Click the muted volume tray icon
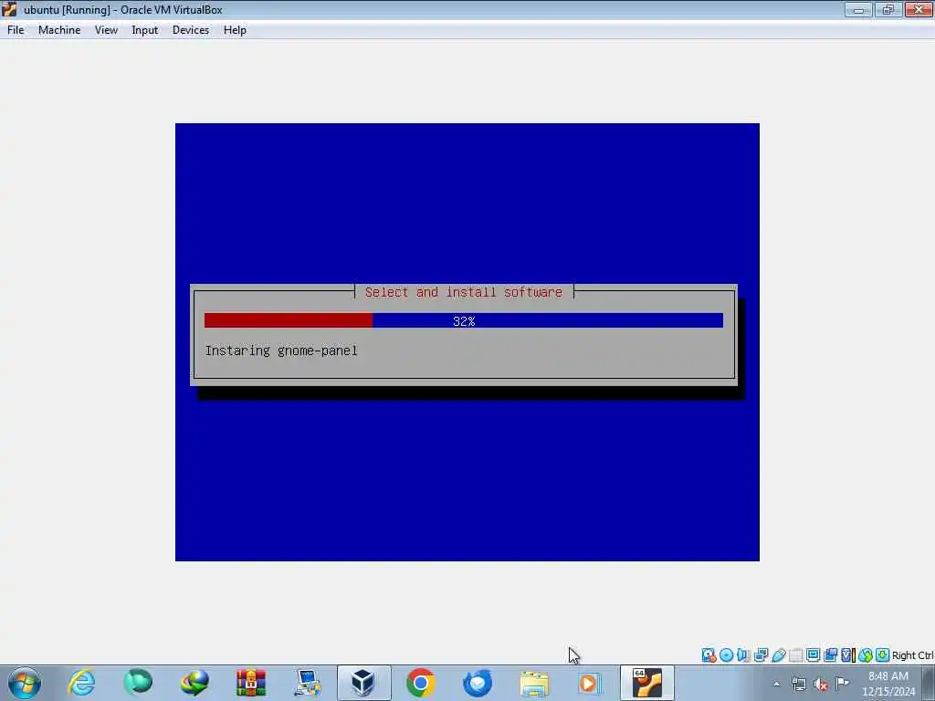Image resolution: width=935 pixels, height=701 pixels. coord(821,684)
